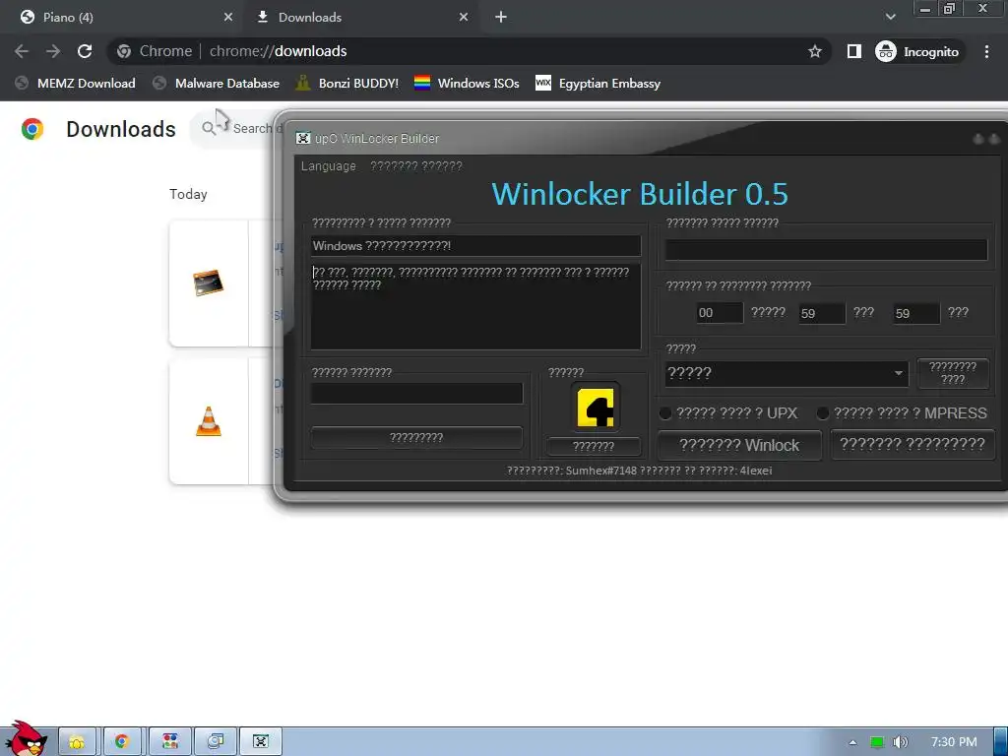Open the Malware Database bookmark
Screen dimensions: 1008x756
217,84
